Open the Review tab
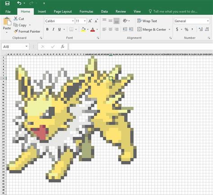213x195 pixels. click(x=120, y=12)
